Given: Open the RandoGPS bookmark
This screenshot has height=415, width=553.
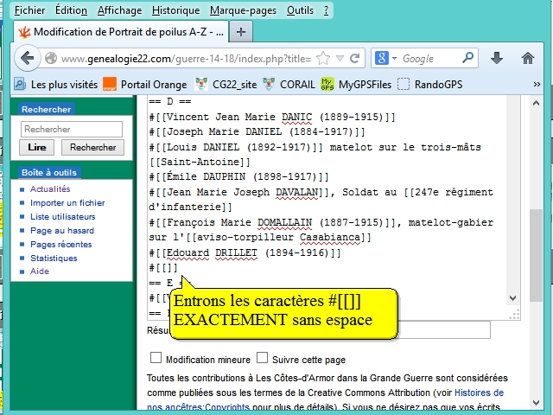Looking at the screenshot, I should click(429, 85).
